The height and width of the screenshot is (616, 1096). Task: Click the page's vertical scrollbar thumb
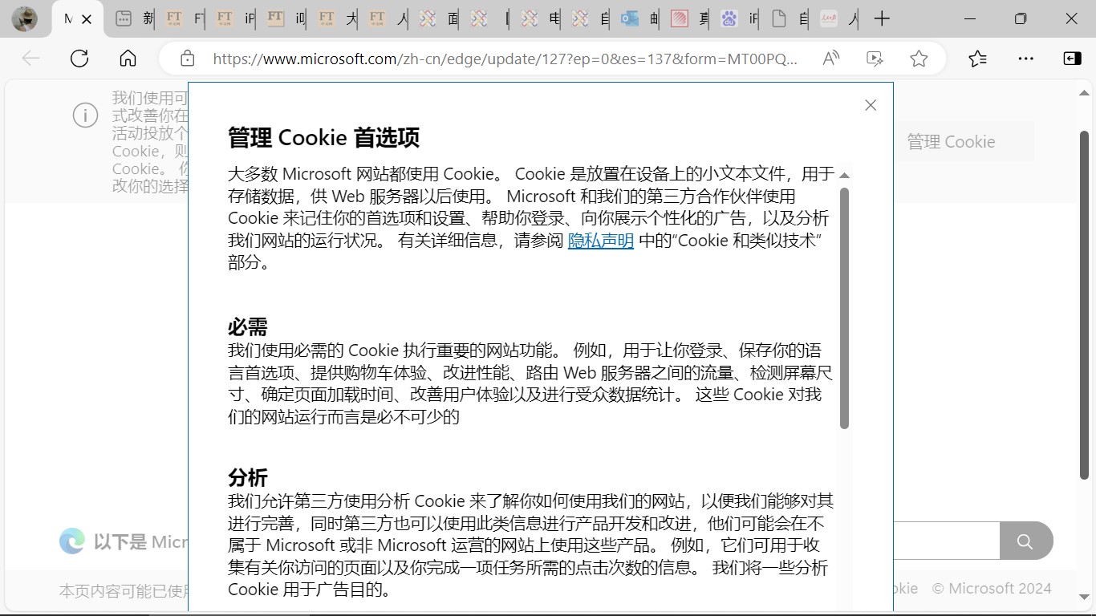click(x=1085, y=306)
